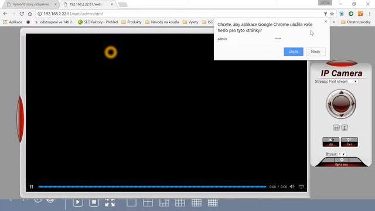Bookmark this page with the star icon

coord(332,14)
